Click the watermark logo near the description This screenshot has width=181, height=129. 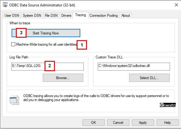point(168,105)
